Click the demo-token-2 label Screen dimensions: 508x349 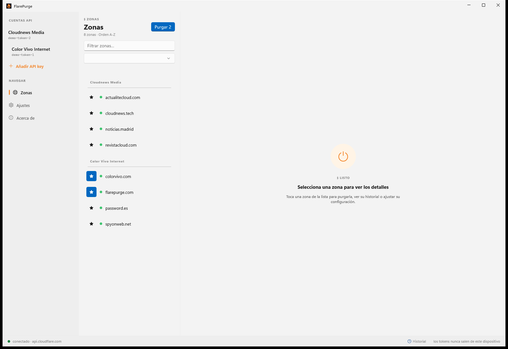click(x=19, y=38)
